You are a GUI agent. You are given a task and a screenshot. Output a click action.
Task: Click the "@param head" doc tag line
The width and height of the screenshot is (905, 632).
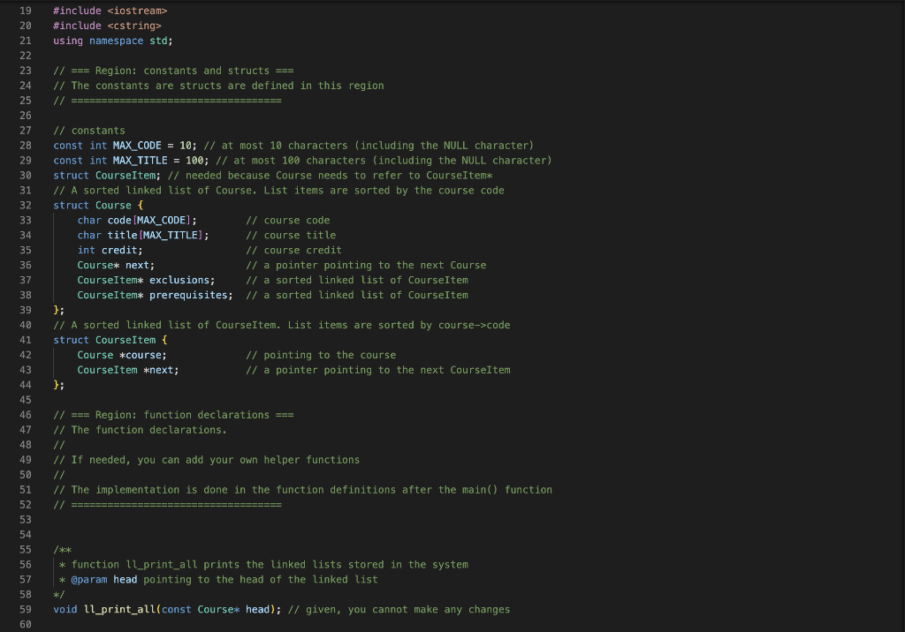tap(218, 581)
